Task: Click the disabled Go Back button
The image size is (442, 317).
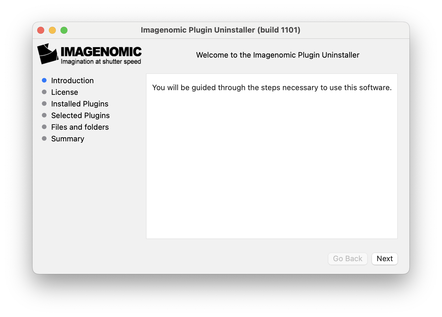Action: [347, 259]
